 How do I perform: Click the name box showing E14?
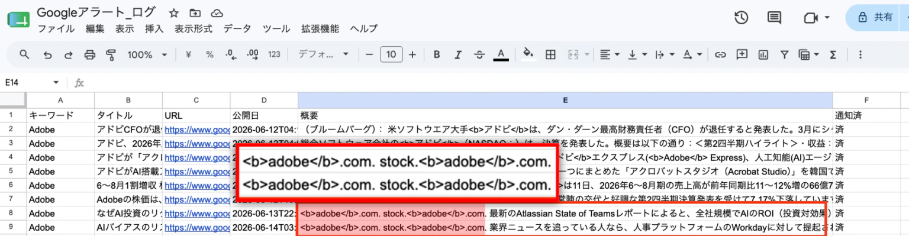point(33,83)
